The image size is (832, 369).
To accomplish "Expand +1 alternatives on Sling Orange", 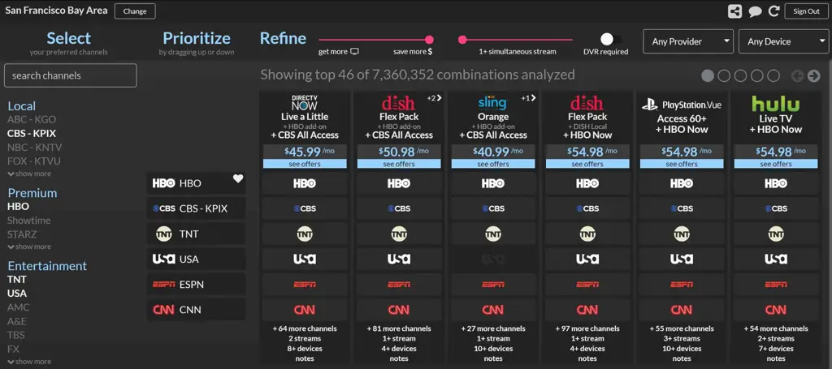I will (528, 98).
